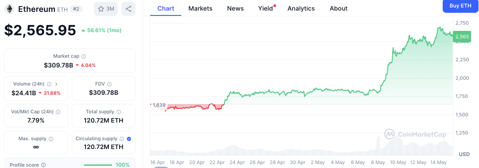Viewport: 479px width, 168px height.
Task: Click the Total supply info icon
Action: (x=119, y=112)
